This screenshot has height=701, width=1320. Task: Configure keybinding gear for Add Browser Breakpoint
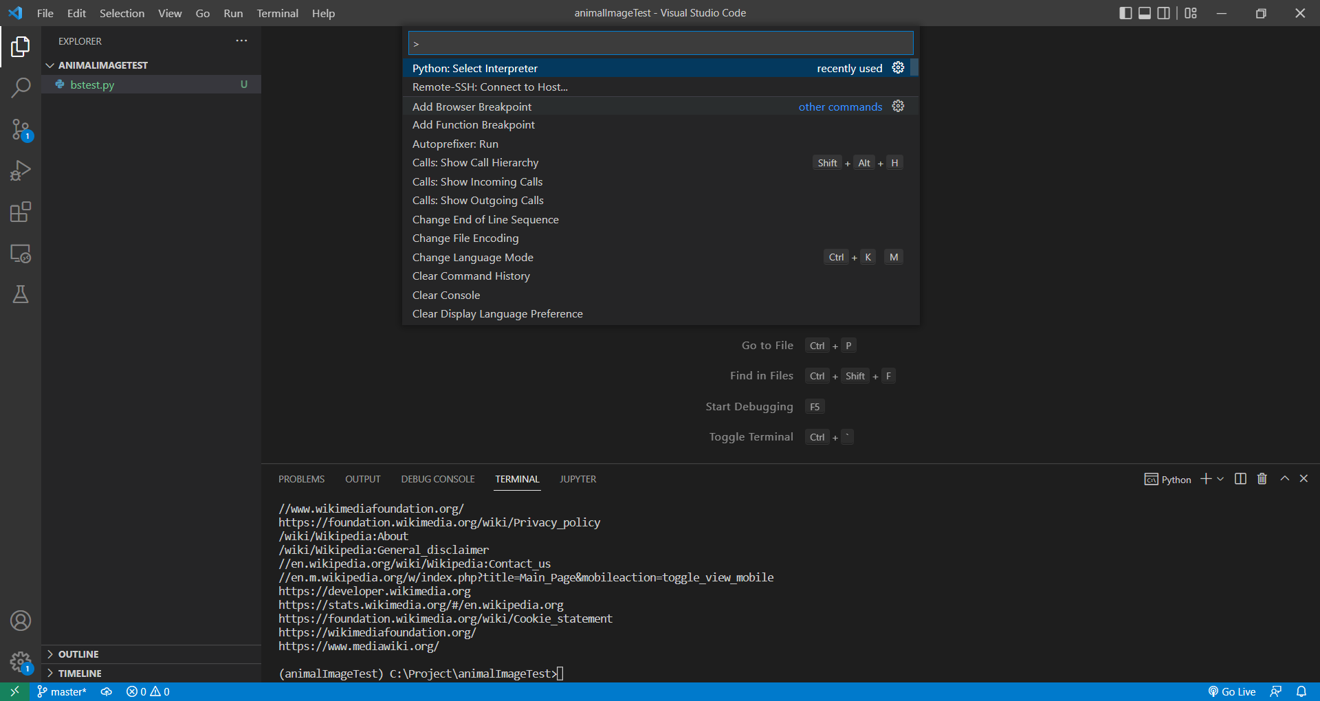[898, 106]
